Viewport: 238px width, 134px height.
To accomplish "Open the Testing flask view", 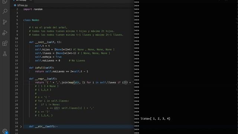I will click(5, 54).
